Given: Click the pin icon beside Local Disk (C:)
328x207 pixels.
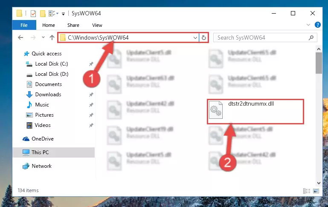Looking at the screenshot, I should pos(91,64).
